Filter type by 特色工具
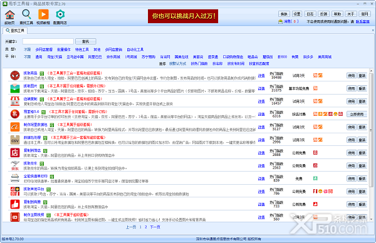 (x=82, y=49)
